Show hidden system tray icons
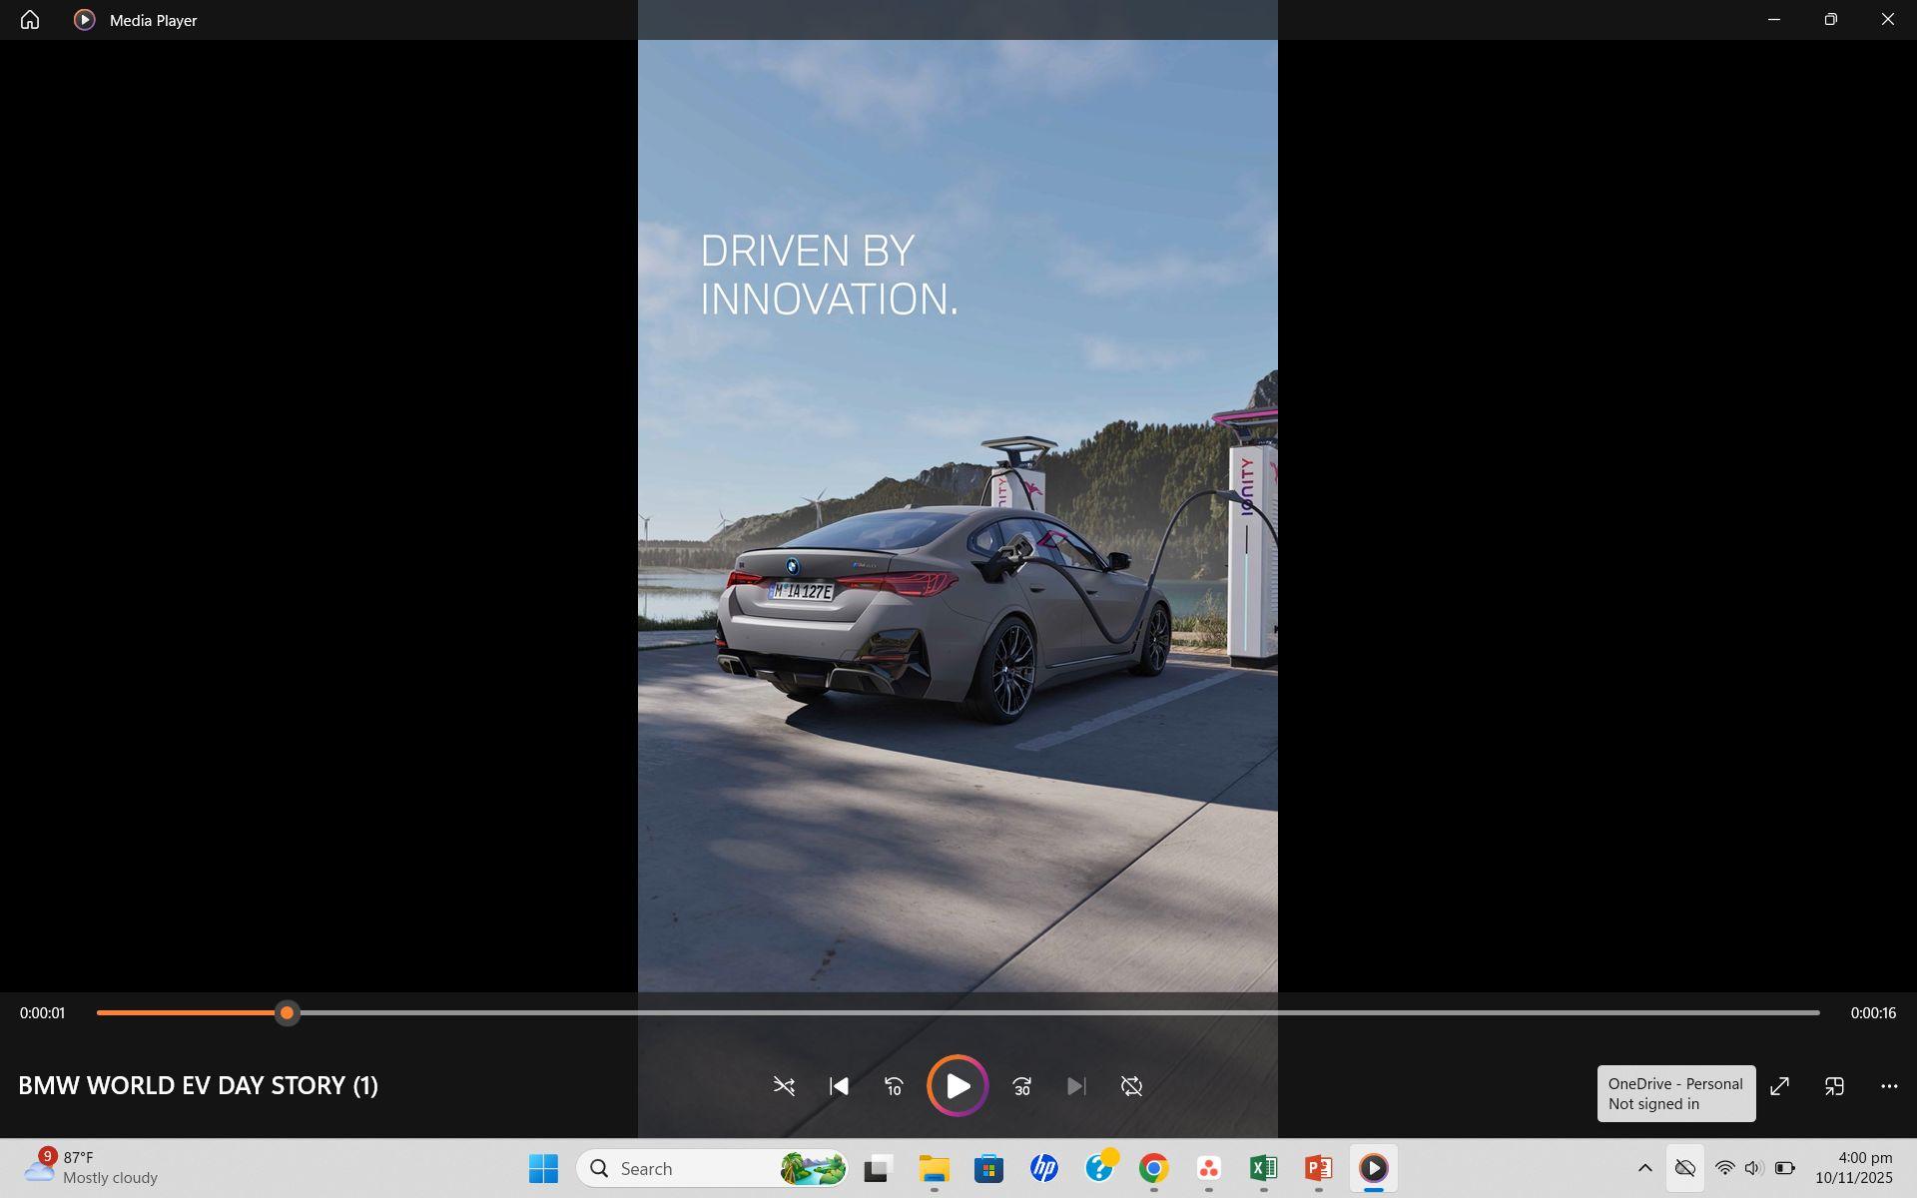 (1645, 1168)
